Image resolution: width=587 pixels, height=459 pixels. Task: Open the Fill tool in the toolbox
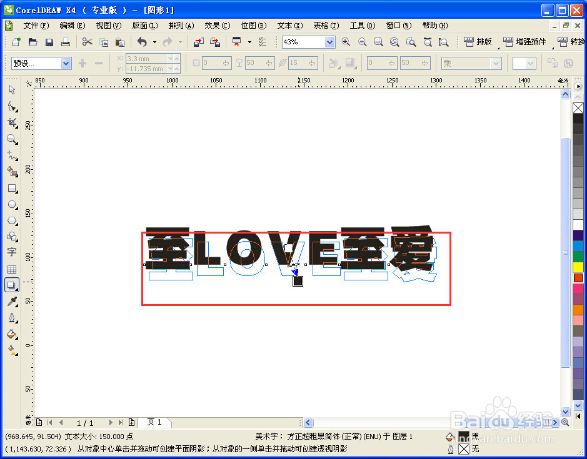pyautogui.click(x=13, y=334)
